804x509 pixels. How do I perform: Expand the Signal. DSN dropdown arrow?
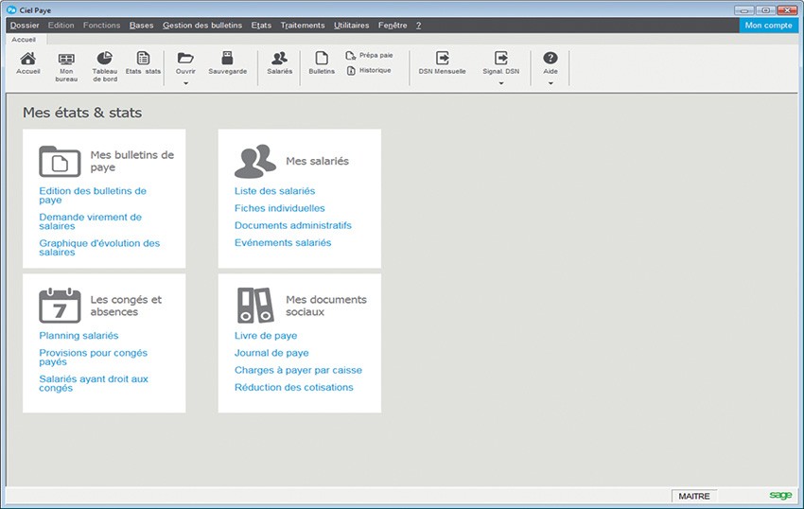click(501, 83)
